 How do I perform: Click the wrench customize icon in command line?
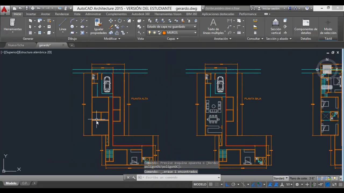tap(134, 177)
